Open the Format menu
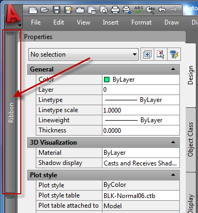This screenshot has height=213, width=198. (141, 22)
